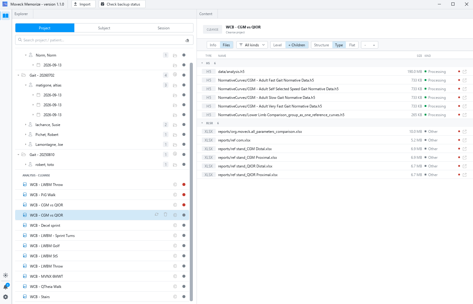
Task: Open the settings gear in the sidebar
Action: (x=6, y=297)
